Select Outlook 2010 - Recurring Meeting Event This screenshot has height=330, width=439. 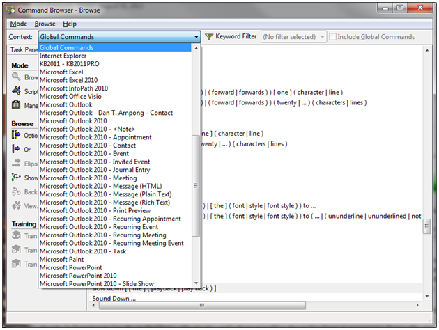(x=115, y=243)
